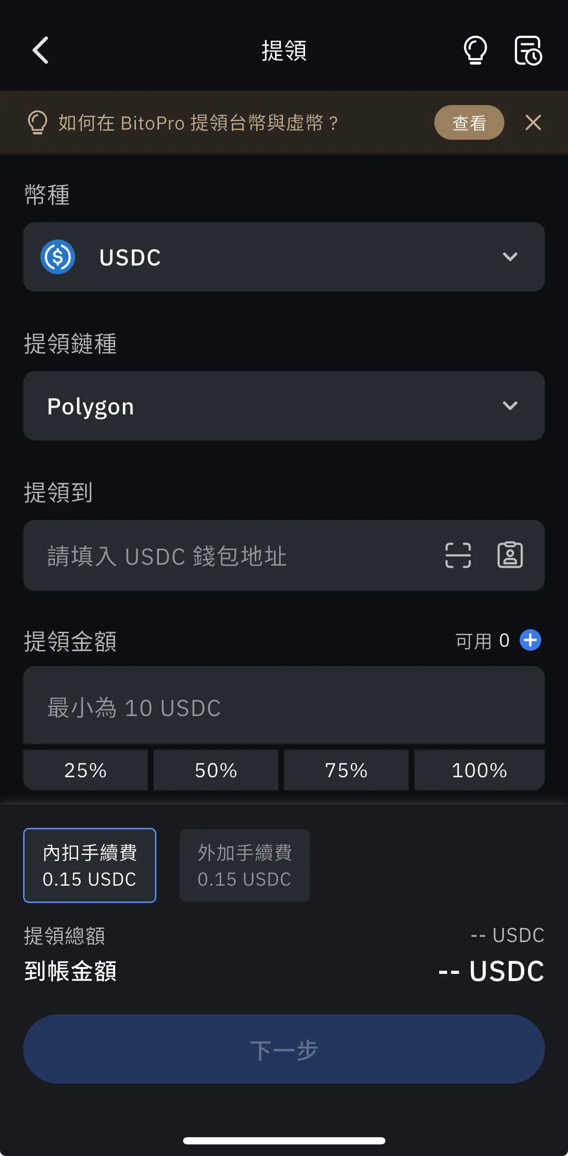Open withdrawal history icon
This screenshot has width=568, height=1156.
(528, 50)
